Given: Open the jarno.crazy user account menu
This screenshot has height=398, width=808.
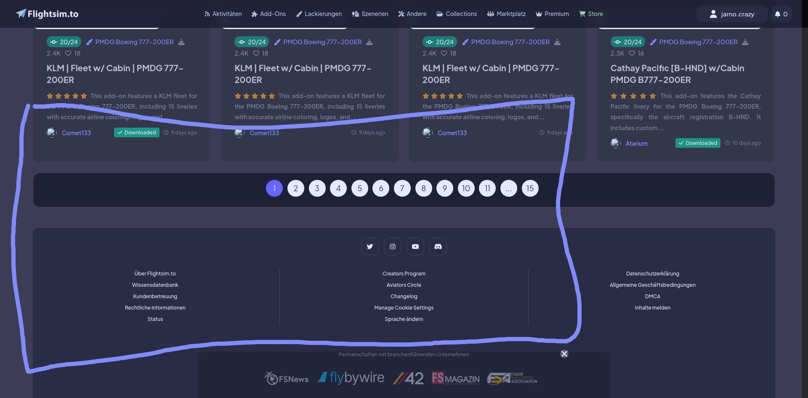Looking at the screenshot, I should [x=732, y=14].
